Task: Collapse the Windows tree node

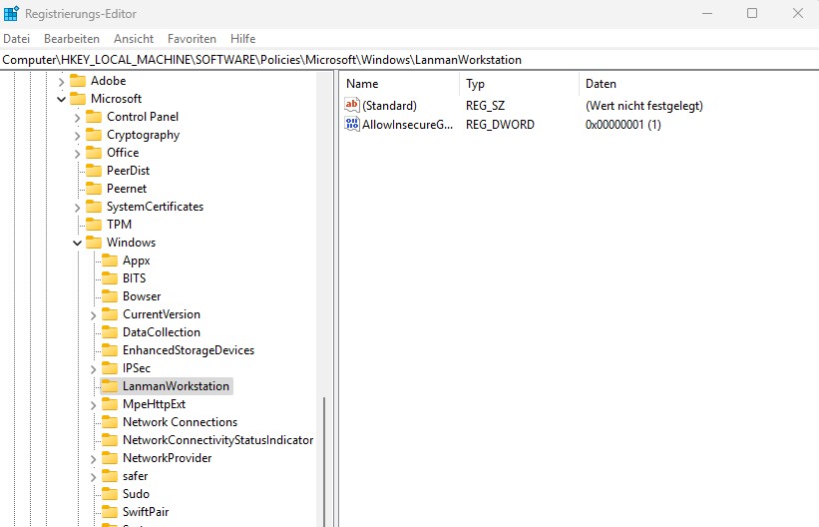Action: pos(78,243)
